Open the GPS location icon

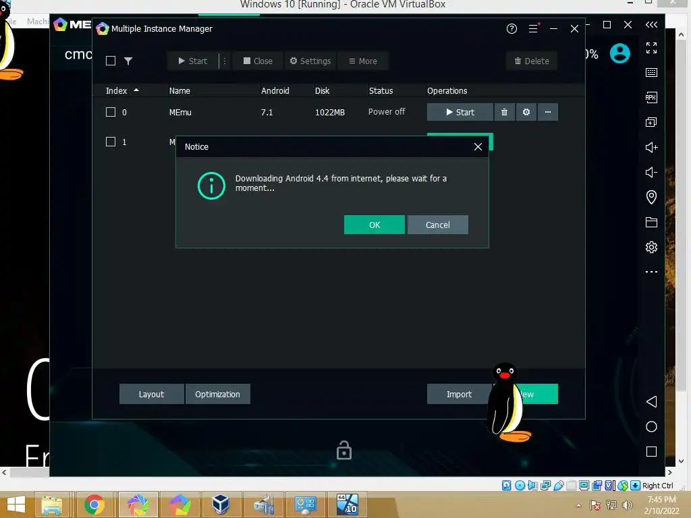pos(651,197)
